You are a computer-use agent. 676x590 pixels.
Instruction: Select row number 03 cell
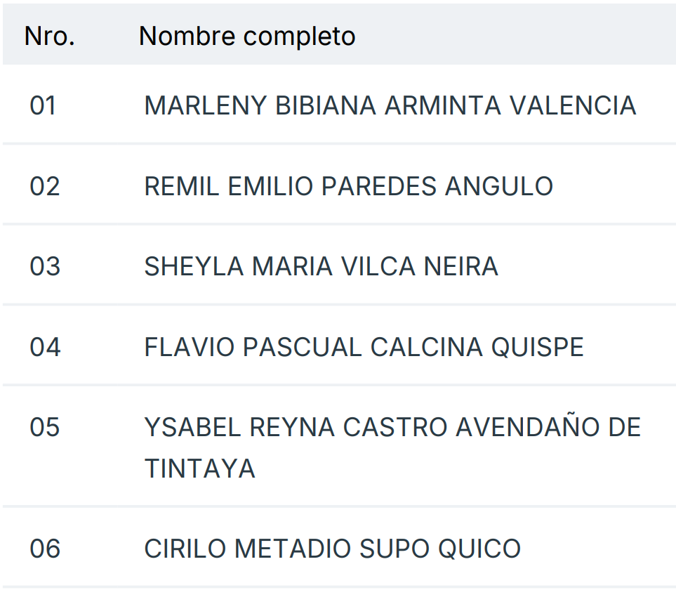pyautogui.click(x=45, y=267)
